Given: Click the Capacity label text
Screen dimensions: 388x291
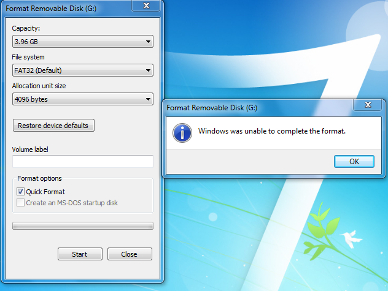Looking at the screenshot, I should 26,28.
